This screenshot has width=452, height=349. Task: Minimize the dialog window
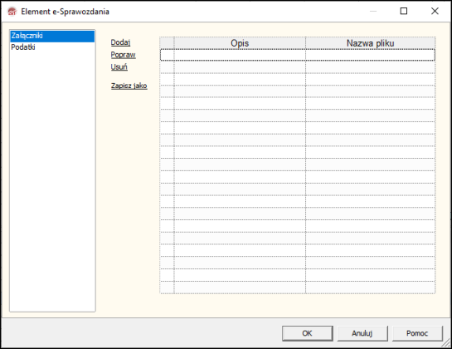pyautogui.click(x=373, y=12)
